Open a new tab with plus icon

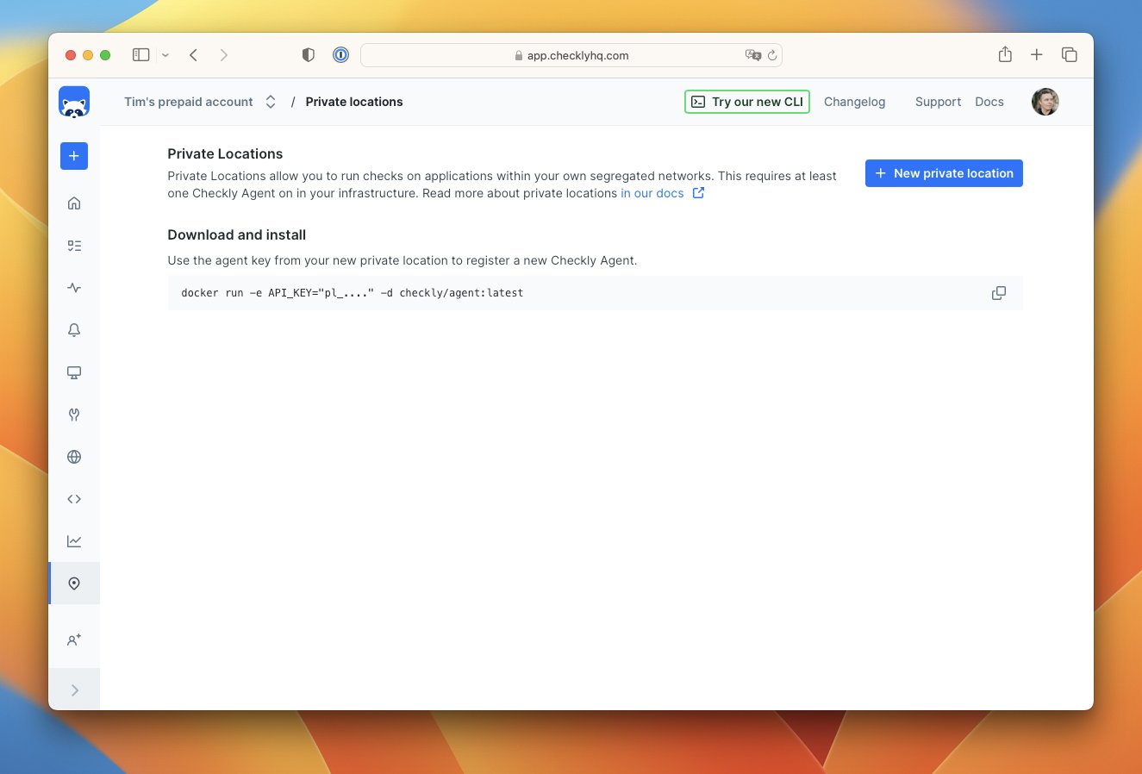(1037, 54)
